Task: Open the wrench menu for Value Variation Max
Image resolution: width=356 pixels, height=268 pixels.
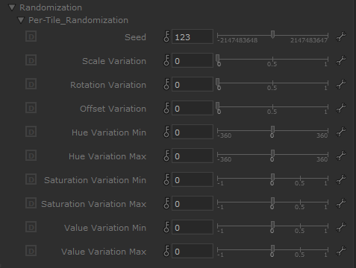Action: (x=341, y=251)
